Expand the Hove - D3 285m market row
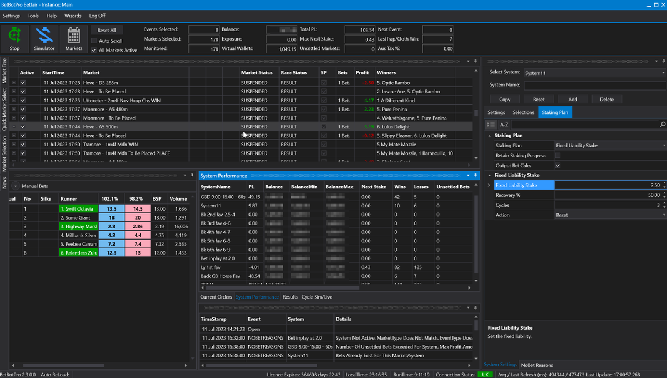This screenshot has height=378, width=667. (x=13, y=82)
